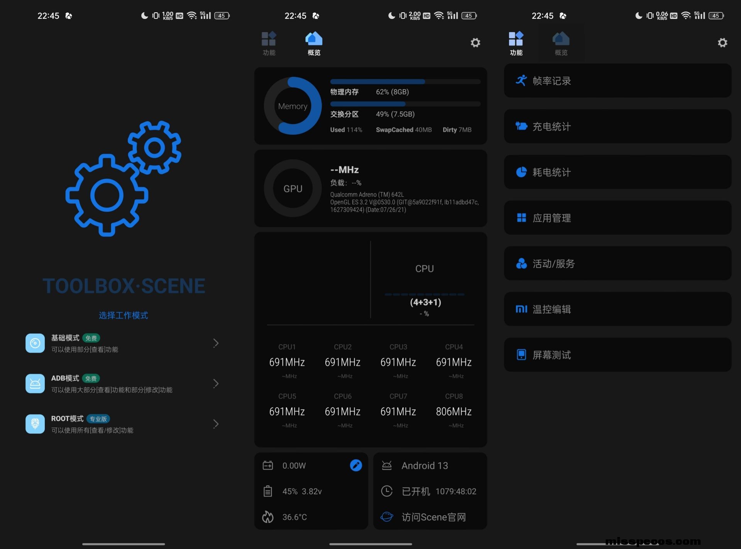Open 耗电统计 power consumption stats
The height and width of the screenshot is (549, 741).
coord(617,172)
